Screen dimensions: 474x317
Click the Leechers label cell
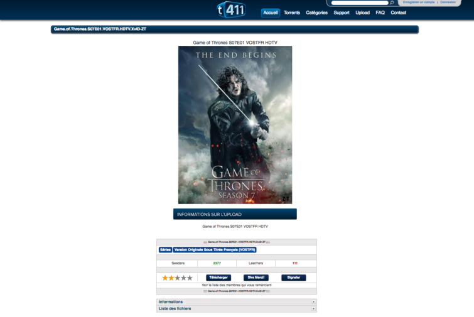pyautogui.click(x=256, y=263)
